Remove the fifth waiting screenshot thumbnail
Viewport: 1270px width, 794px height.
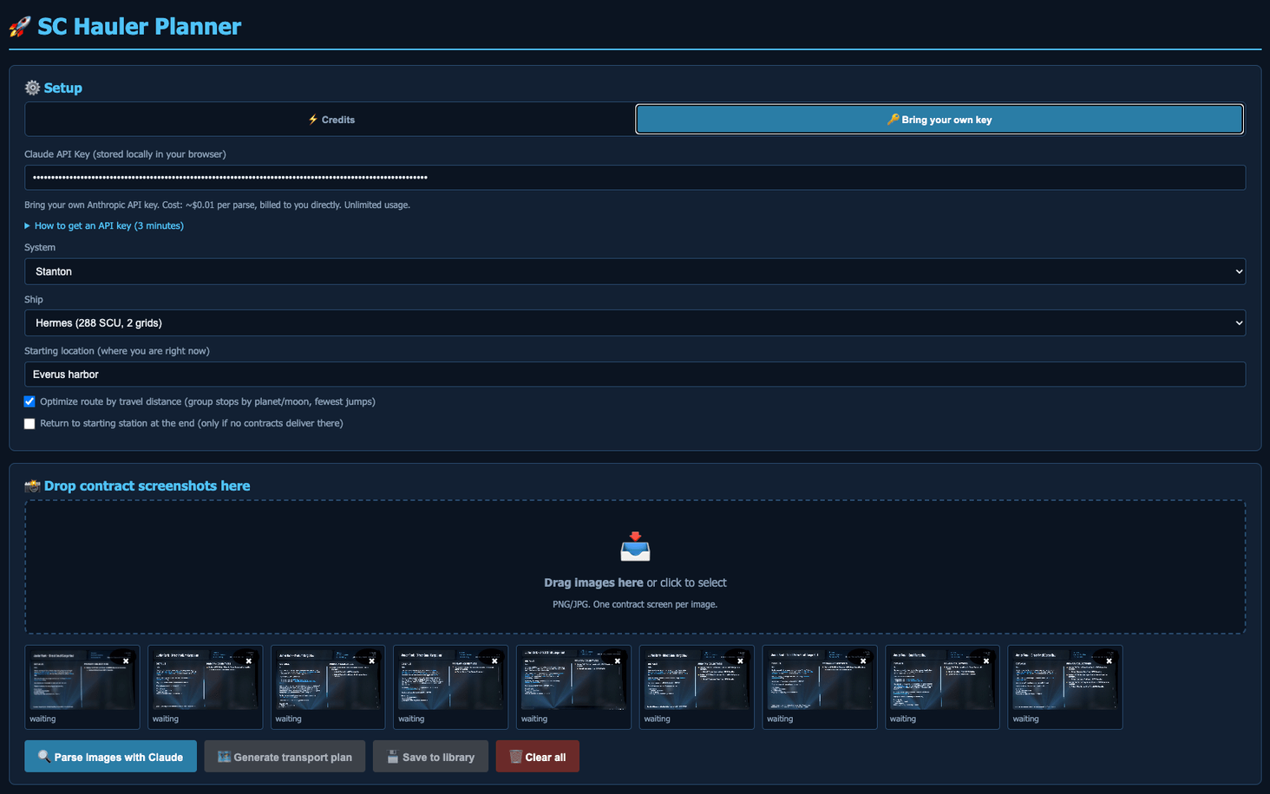tap(618, 661)
